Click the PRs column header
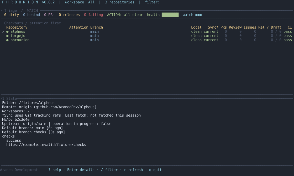The image size is (294, 176). pyautogui.click(x=223, y=27)
